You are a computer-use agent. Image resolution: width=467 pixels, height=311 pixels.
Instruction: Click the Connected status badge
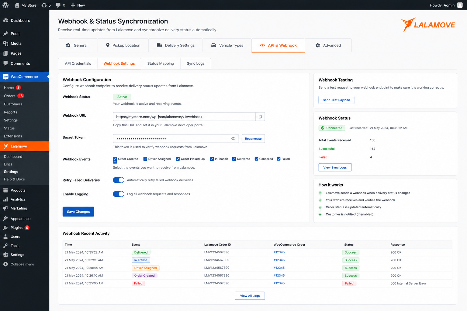332,128
